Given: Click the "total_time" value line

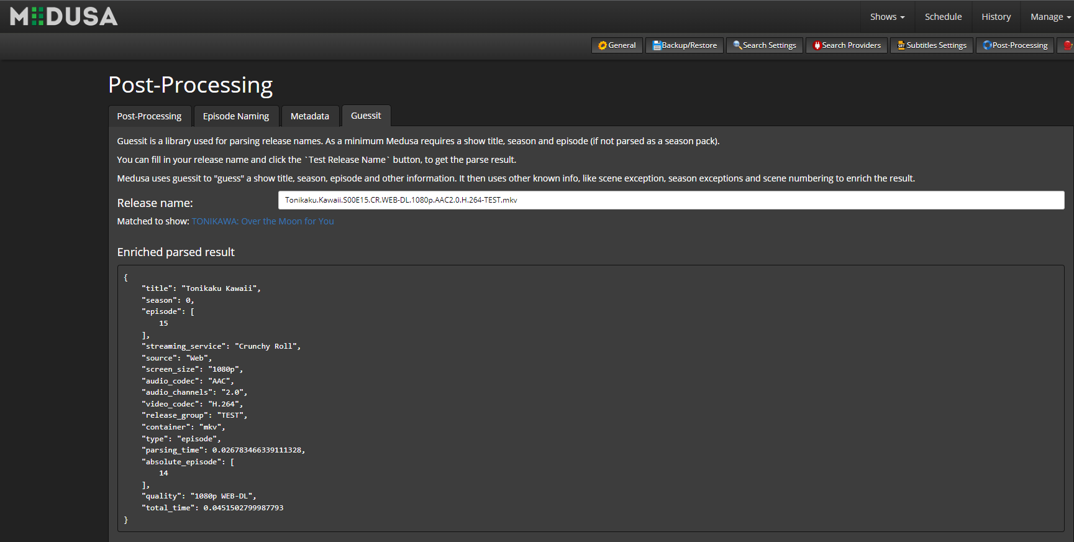Looking at the screenshot, I should coord(212,508).
